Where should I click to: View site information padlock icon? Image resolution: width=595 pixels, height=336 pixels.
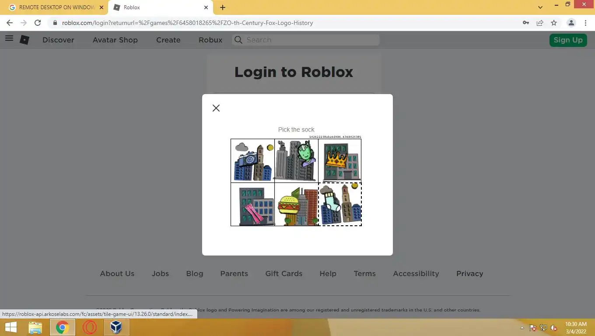coord(55,23)
